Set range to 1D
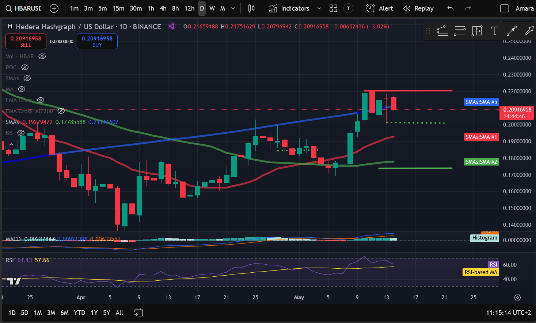The width and height of the screenshot is (536, 323). pos(12,312)
